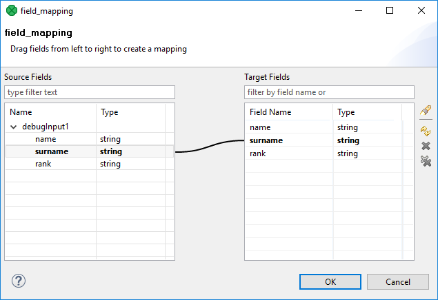Image resolution: width=438 pixels, height=300 pixels.
Task: Select the target field 'surname'
Action: pos(267,140)
